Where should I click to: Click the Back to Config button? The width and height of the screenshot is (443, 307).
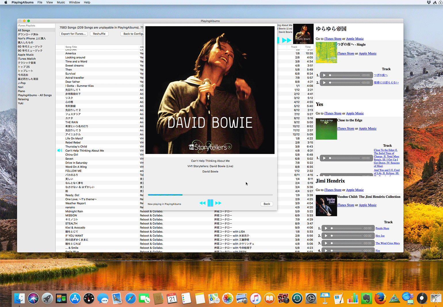132,34
